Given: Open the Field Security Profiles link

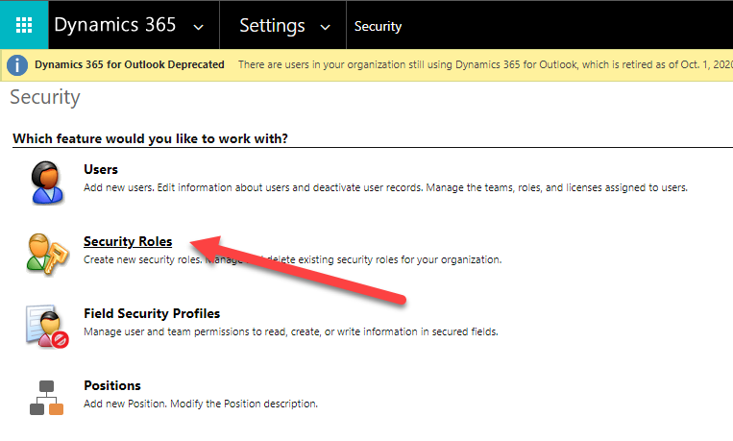Looking at the screenshot, I should [x=152, y=313].
